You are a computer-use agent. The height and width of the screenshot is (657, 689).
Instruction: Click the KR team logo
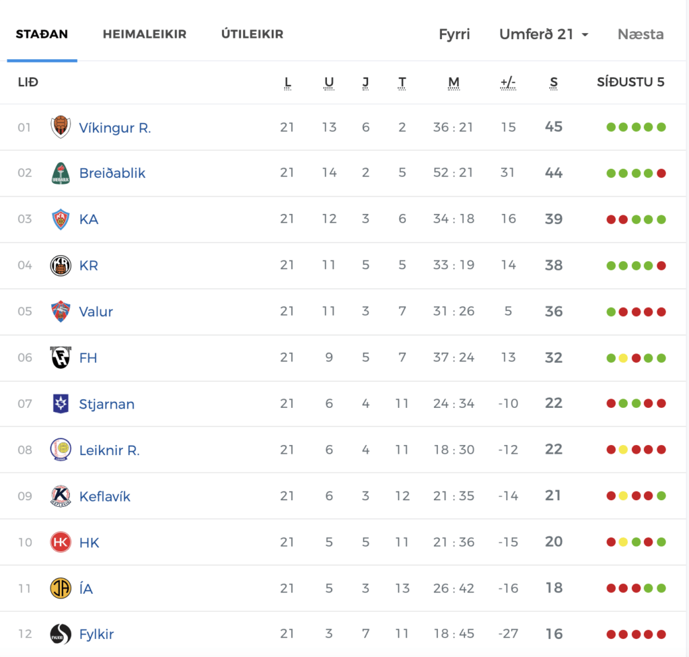tap(61, 266)
